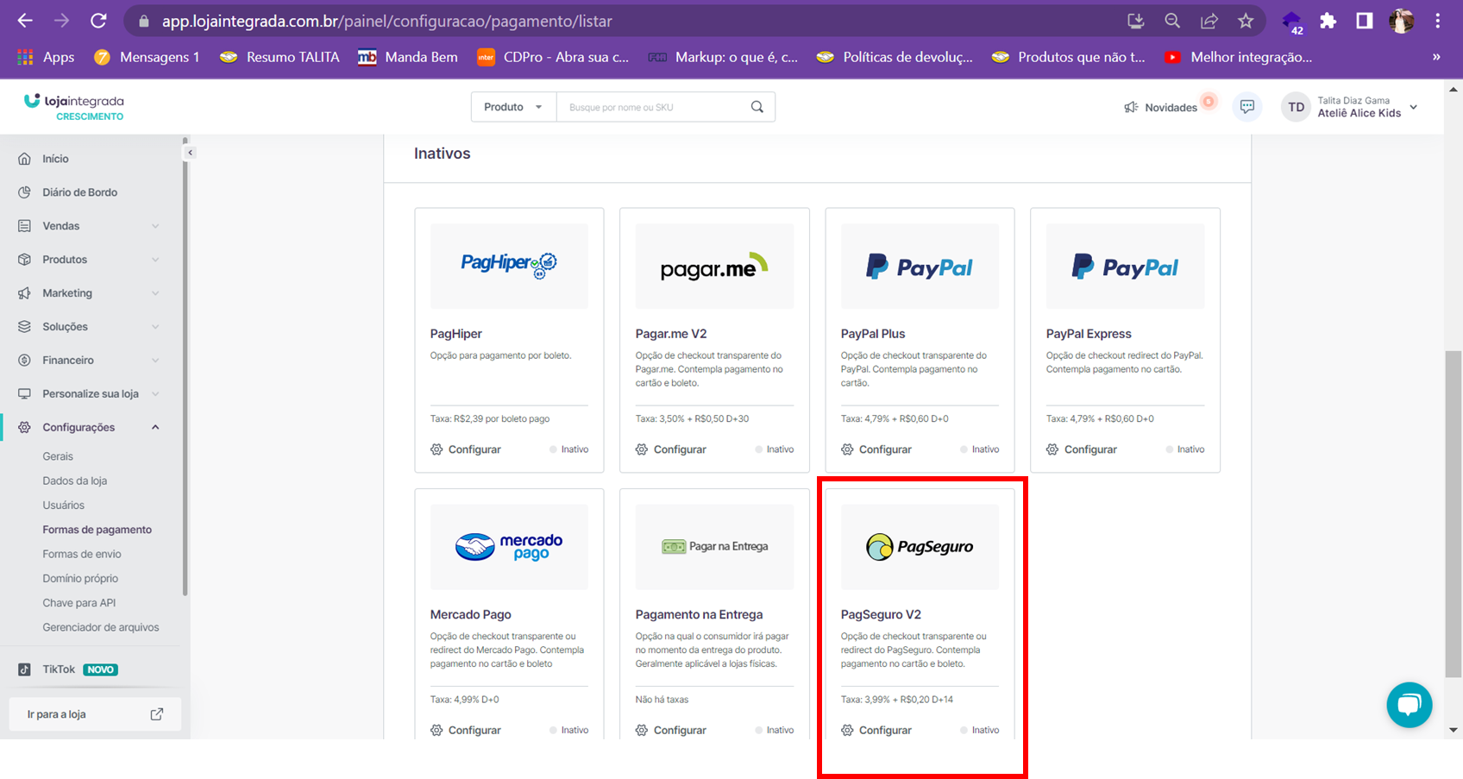Configure Pagamento na Entrega method
Viewport: 1463px width, 779px height.
click(x=671, y=730)
